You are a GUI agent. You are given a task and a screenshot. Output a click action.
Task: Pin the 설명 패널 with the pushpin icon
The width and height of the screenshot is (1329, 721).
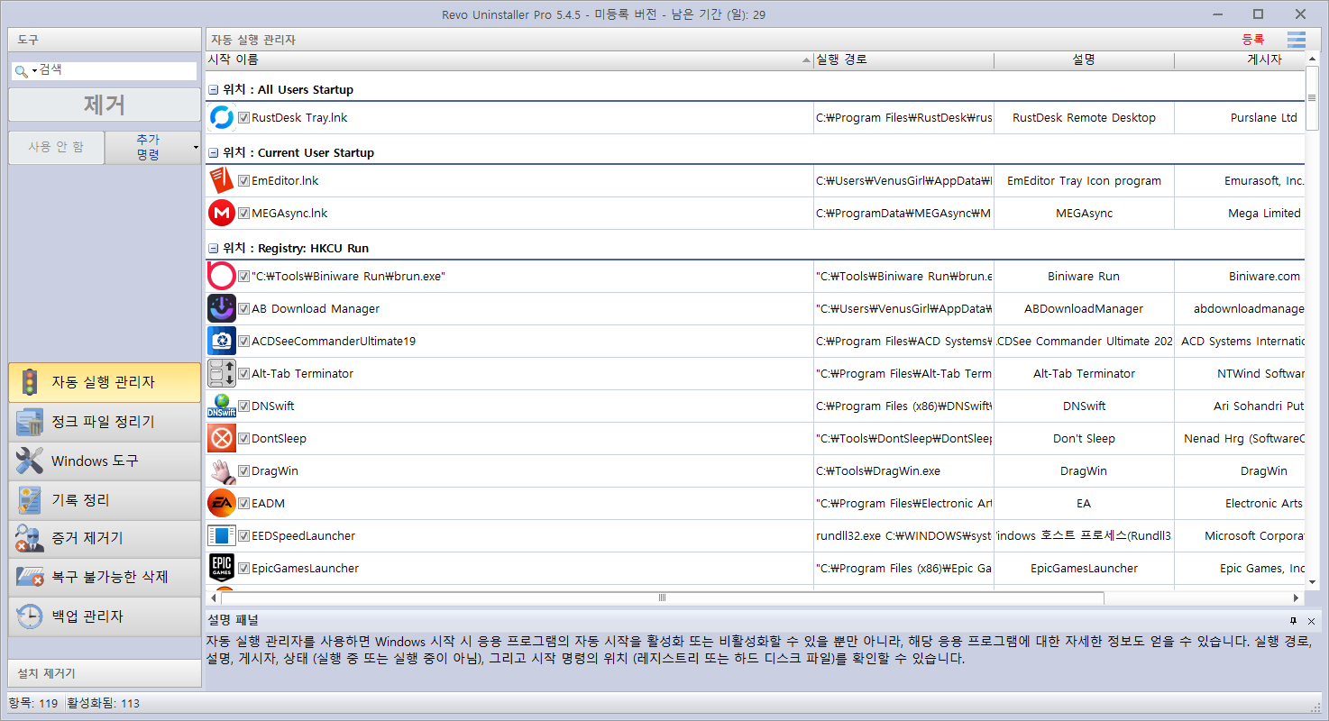(1293, 621)
